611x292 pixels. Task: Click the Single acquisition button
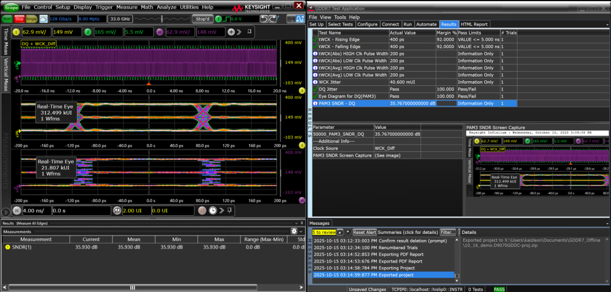(32, 19)
